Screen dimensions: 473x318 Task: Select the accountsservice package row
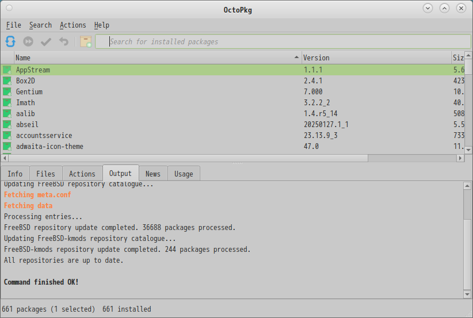pos(232,136)
